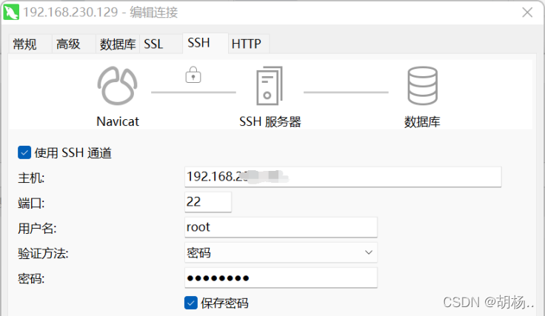Close the edit connection dialog
Screen dimensions: 545x316
click(527, 13)
